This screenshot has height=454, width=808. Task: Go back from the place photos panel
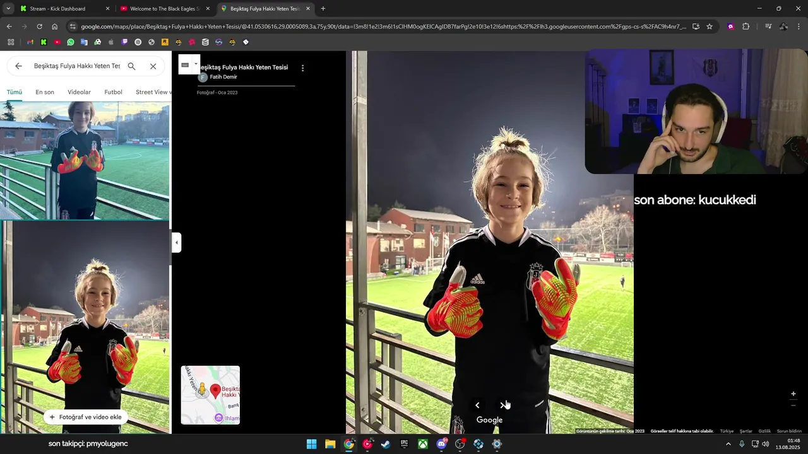[18, 66]
